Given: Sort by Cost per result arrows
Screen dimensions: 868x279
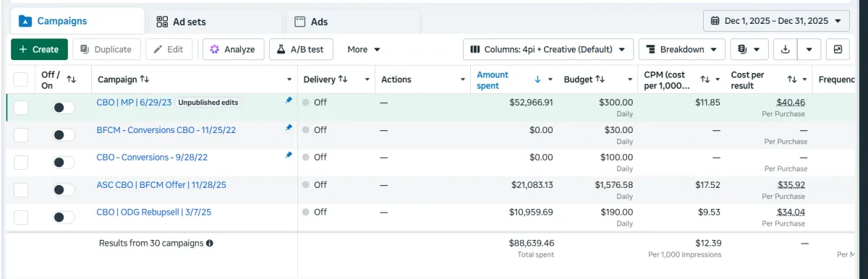Looking at the screenshot, I should [792, 80].
